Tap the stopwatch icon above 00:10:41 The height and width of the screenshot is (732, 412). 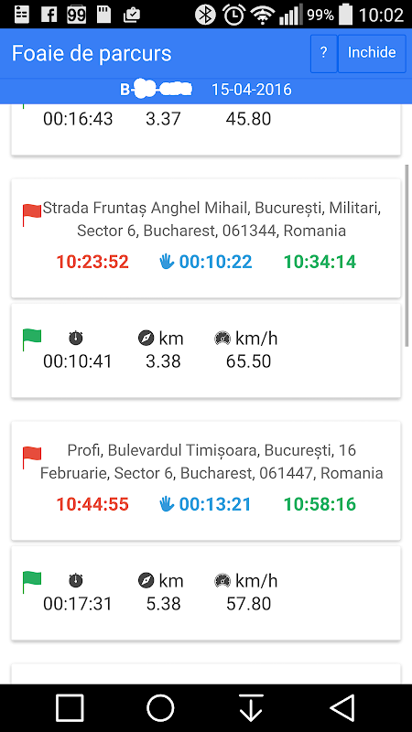point(76,338)
